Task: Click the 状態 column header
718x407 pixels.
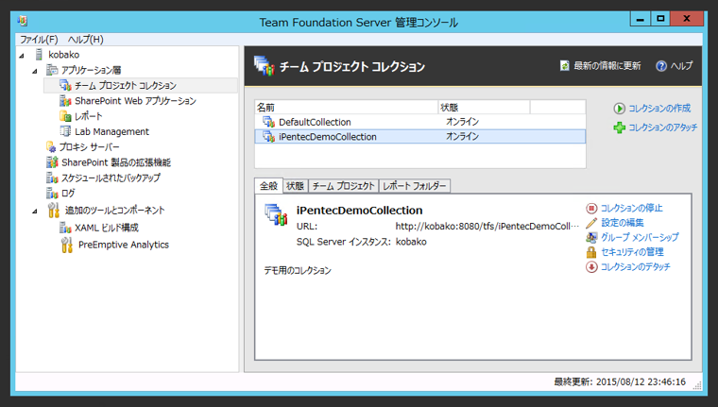Action: coord(484,108)
